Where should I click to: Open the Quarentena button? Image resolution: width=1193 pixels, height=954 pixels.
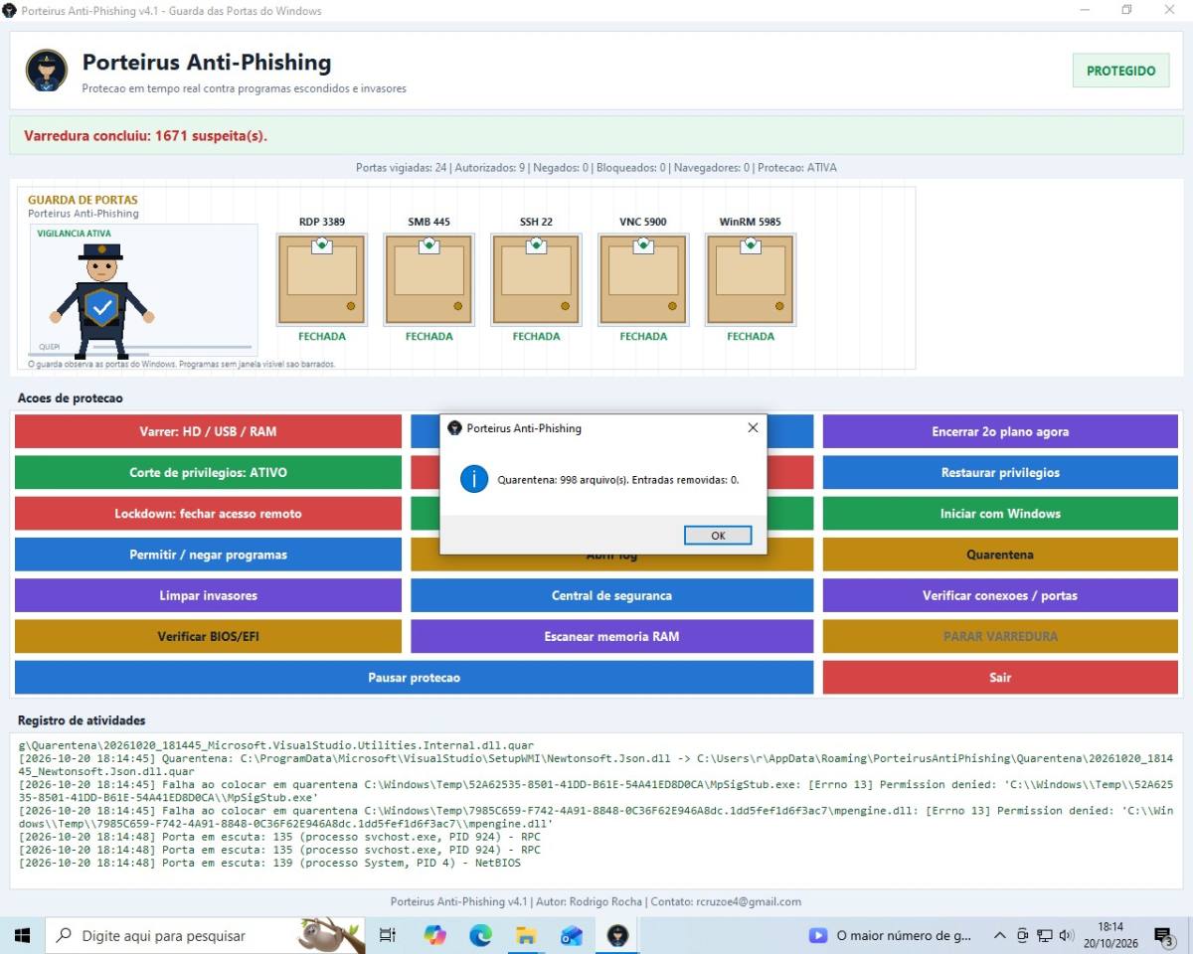point(1000,555)
